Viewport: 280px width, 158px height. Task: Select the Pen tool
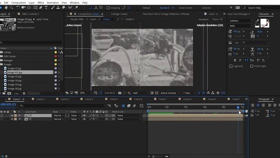pos(41,7)
